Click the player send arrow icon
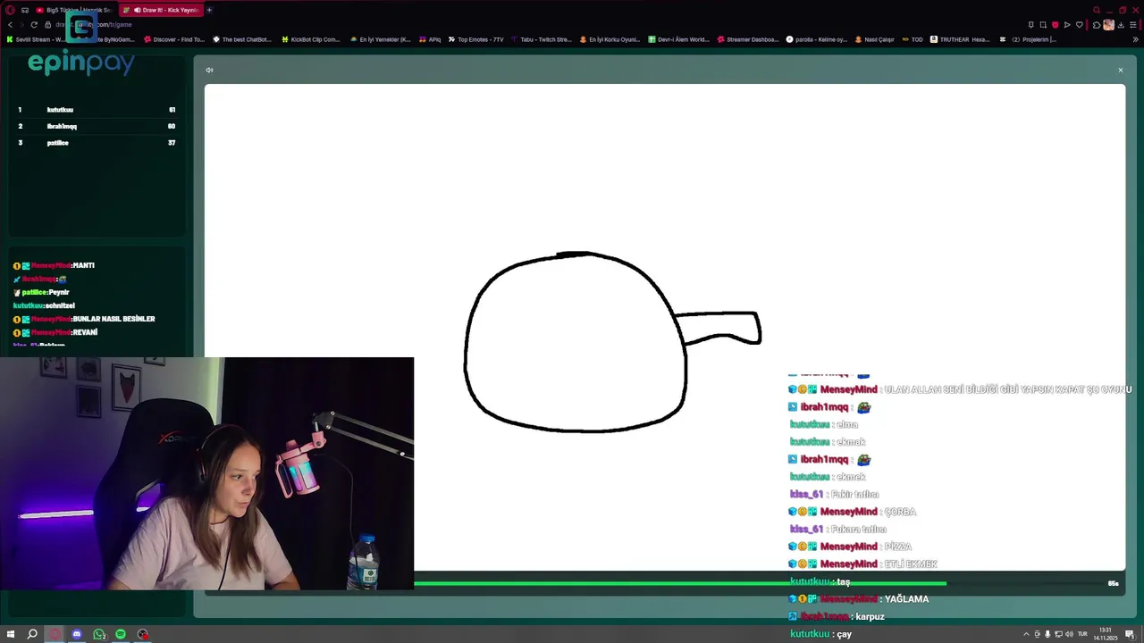 pos(1067,25)
